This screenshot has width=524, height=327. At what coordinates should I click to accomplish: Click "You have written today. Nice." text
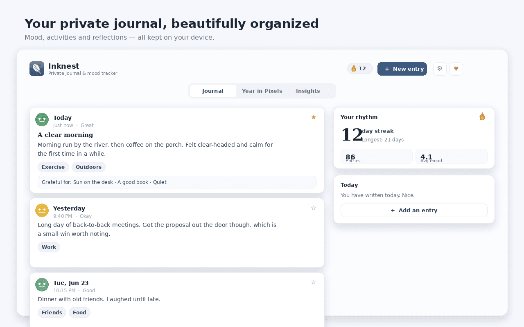[x=377, y=195]
